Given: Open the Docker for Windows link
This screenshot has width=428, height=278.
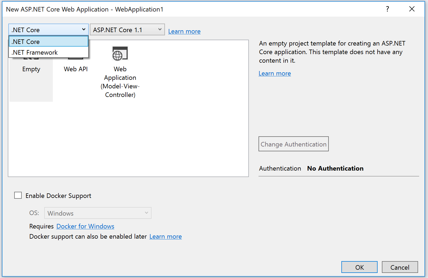Looking at the screenshot, I should pyautogui.click(x=85, y=226).
